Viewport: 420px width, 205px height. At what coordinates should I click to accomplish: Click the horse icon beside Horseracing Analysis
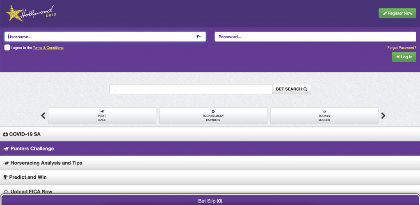tap(6, 163)
